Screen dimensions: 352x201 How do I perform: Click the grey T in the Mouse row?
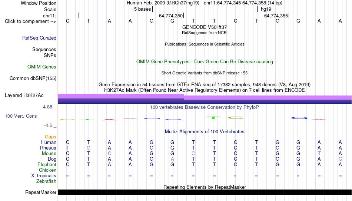click(319, 154)
